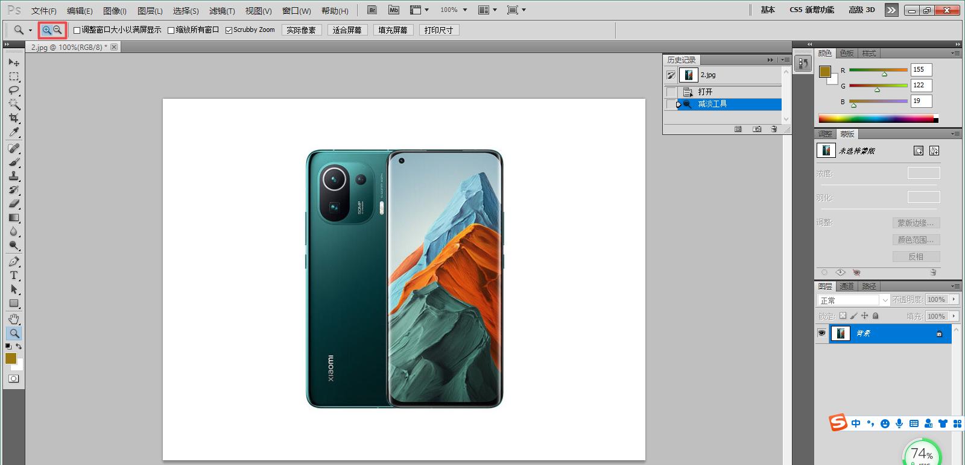
Task: Select the Rectangle shape tool
Action: pos(14,304)
